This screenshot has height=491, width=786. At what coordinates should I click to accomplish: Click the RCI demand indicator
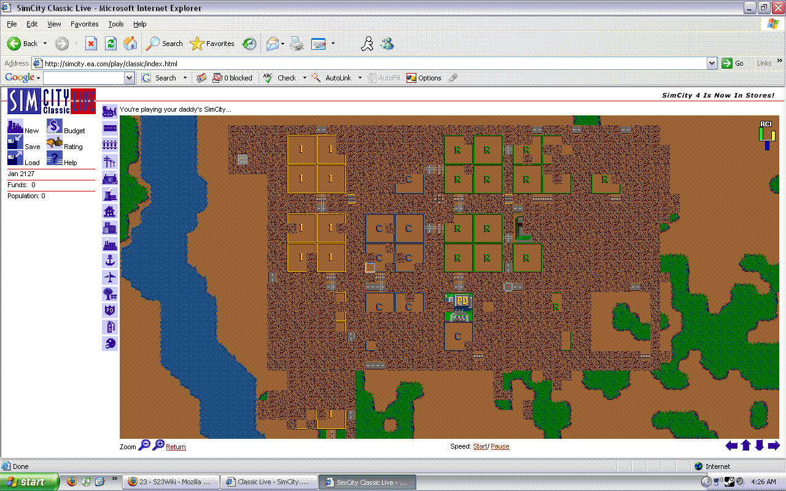(x=766, y=135)
